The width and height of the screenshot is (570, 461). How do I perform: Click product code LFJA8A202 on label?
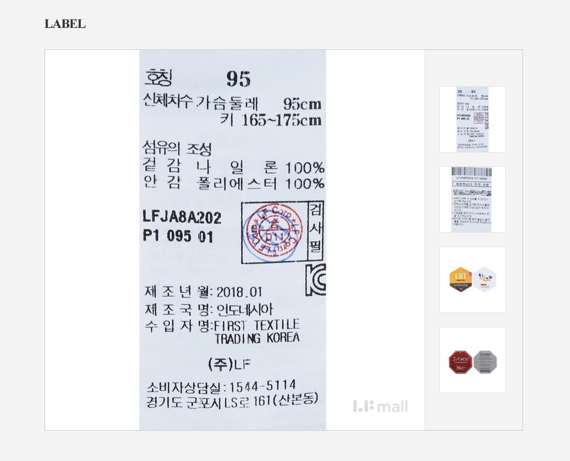coord(182,217)
